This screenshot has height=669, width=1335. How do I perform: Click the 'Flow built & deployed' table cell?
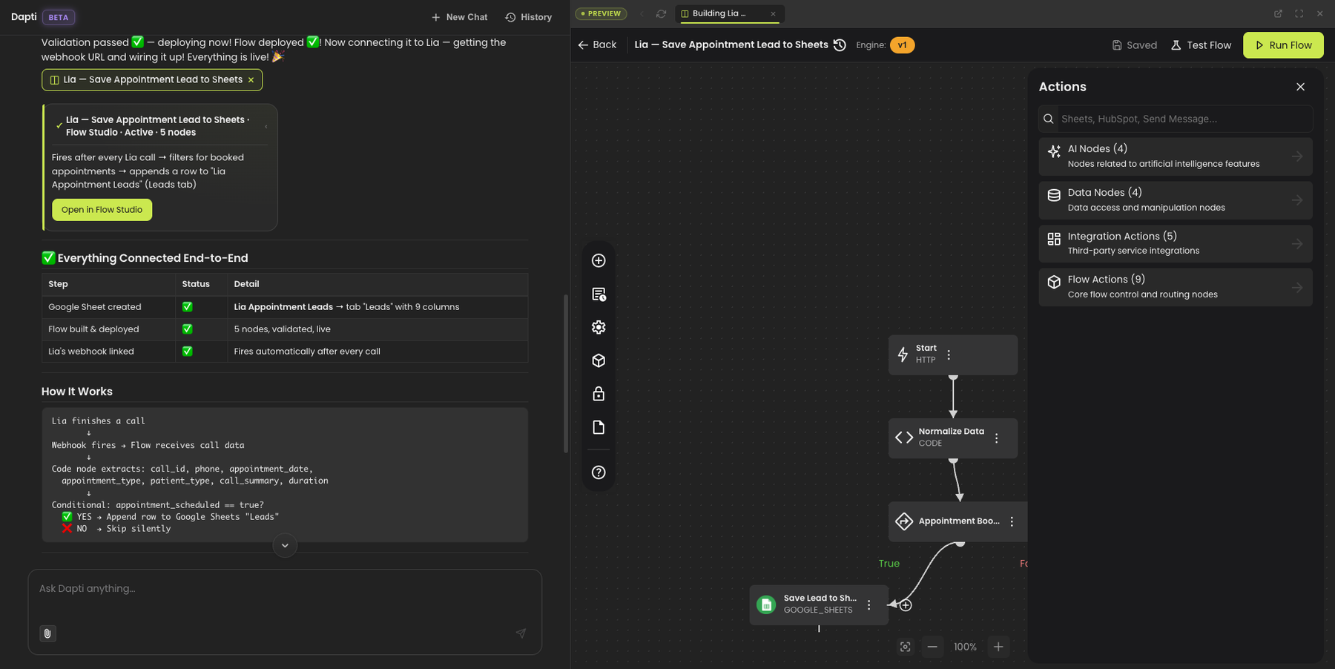pyautogui.click(x=108, y=329)
